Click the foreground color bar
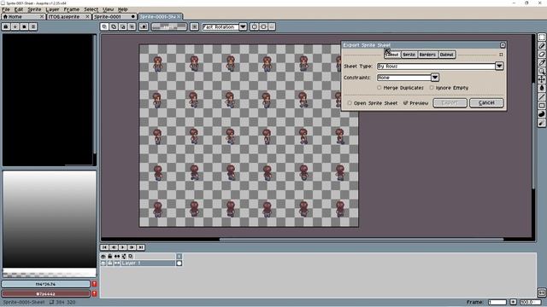 coord(45,284)
